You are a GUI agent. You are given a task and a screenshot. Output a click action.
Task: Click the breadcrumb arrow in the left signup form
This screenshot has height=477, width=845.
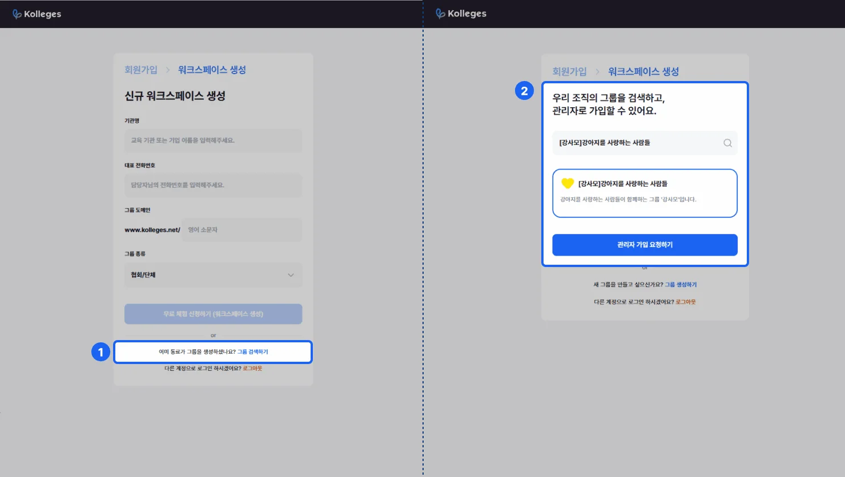168,70
